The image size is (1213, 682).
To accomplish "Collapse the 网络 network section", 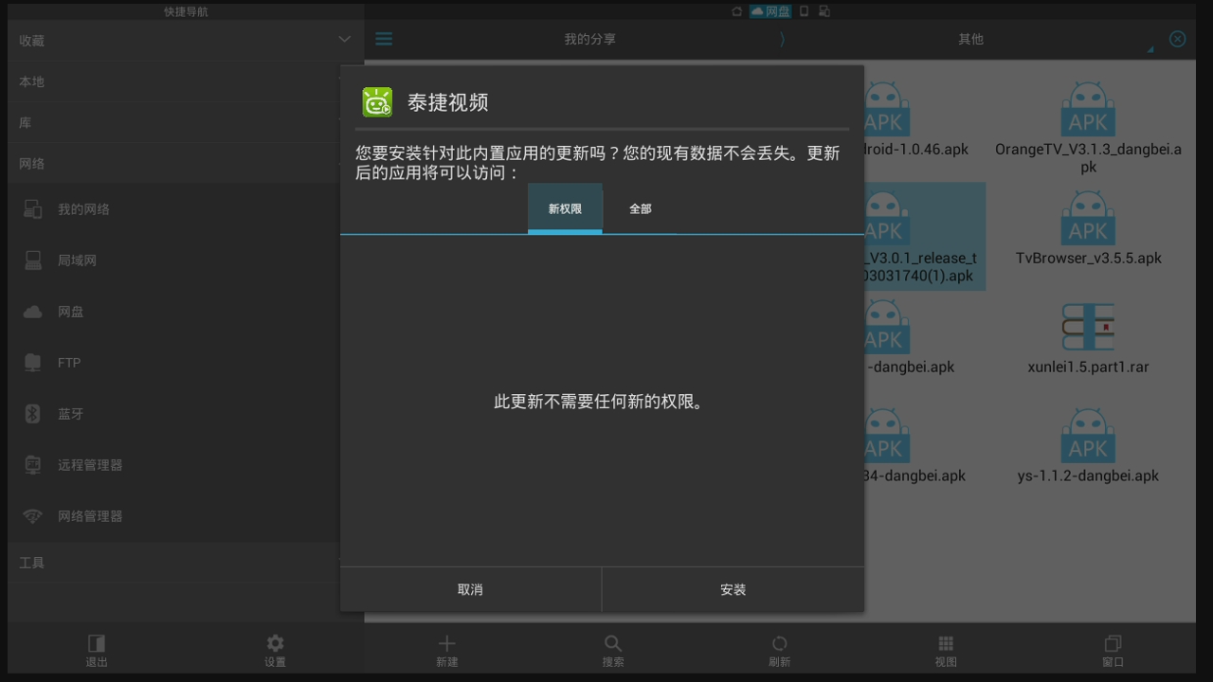I will tap(174, 163).
